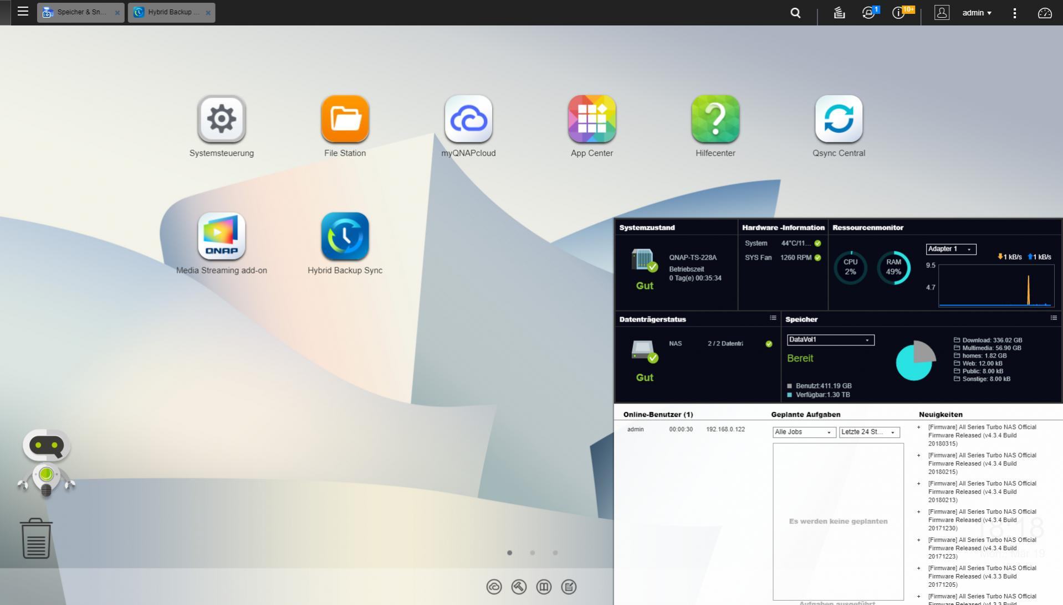Go to second desktop page dot

pyautogui.click(x=532, y=552)
